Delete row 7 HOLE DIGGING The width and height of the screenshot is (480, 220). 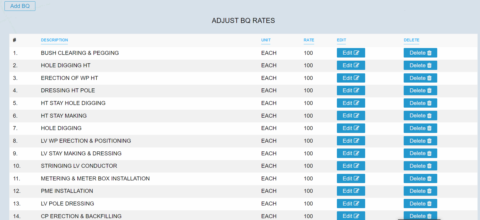420,128
